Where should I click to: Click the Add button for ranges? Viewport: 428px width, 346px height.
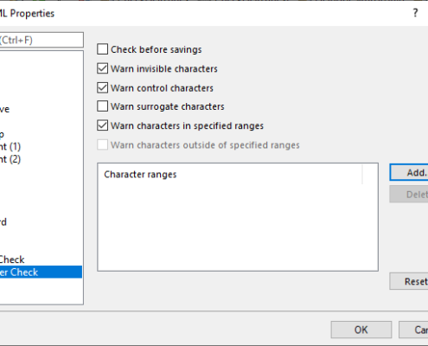409,172
